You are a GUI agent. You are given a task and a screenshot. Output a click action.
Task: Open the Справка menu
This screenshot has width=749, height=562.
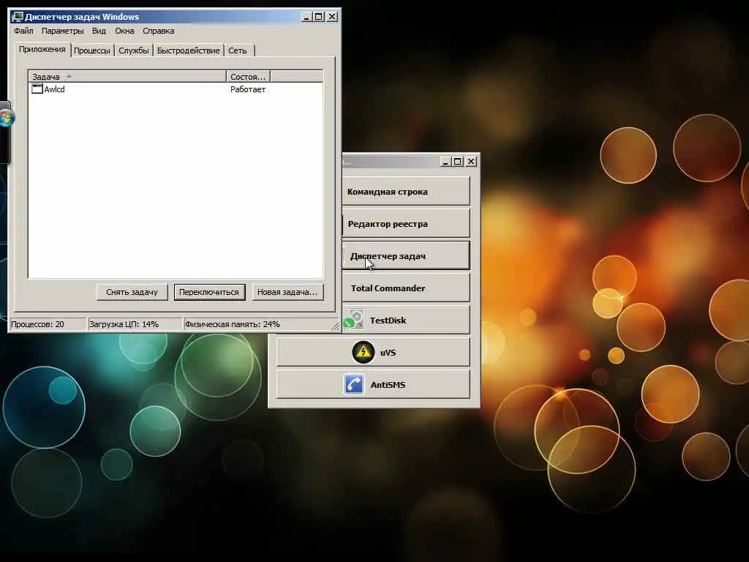(158, 31)
